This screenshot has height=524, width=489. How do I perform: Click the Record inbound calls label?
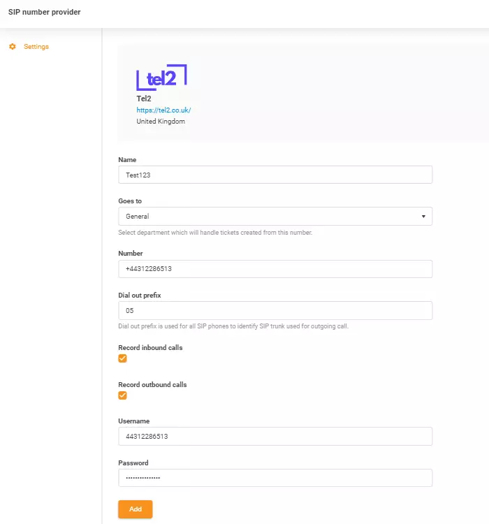click(x=150, y=348)
